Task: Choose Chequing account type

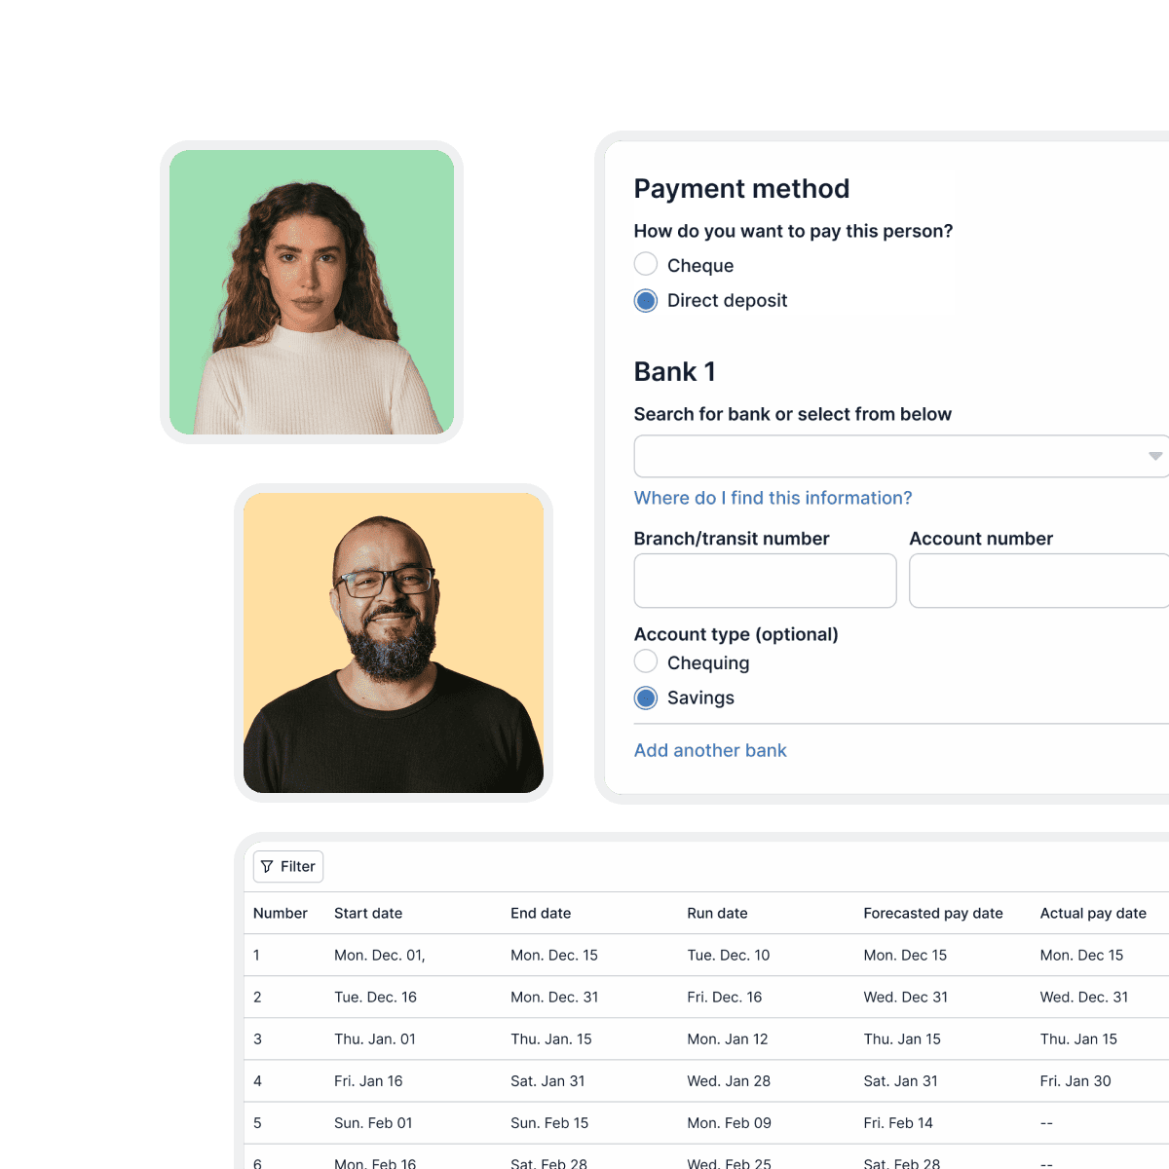Action: click(646, 662)
